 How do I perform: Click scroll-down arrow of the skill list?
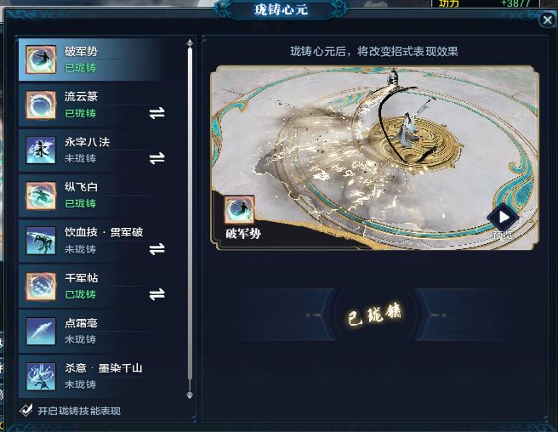click(x=190, y=395)
